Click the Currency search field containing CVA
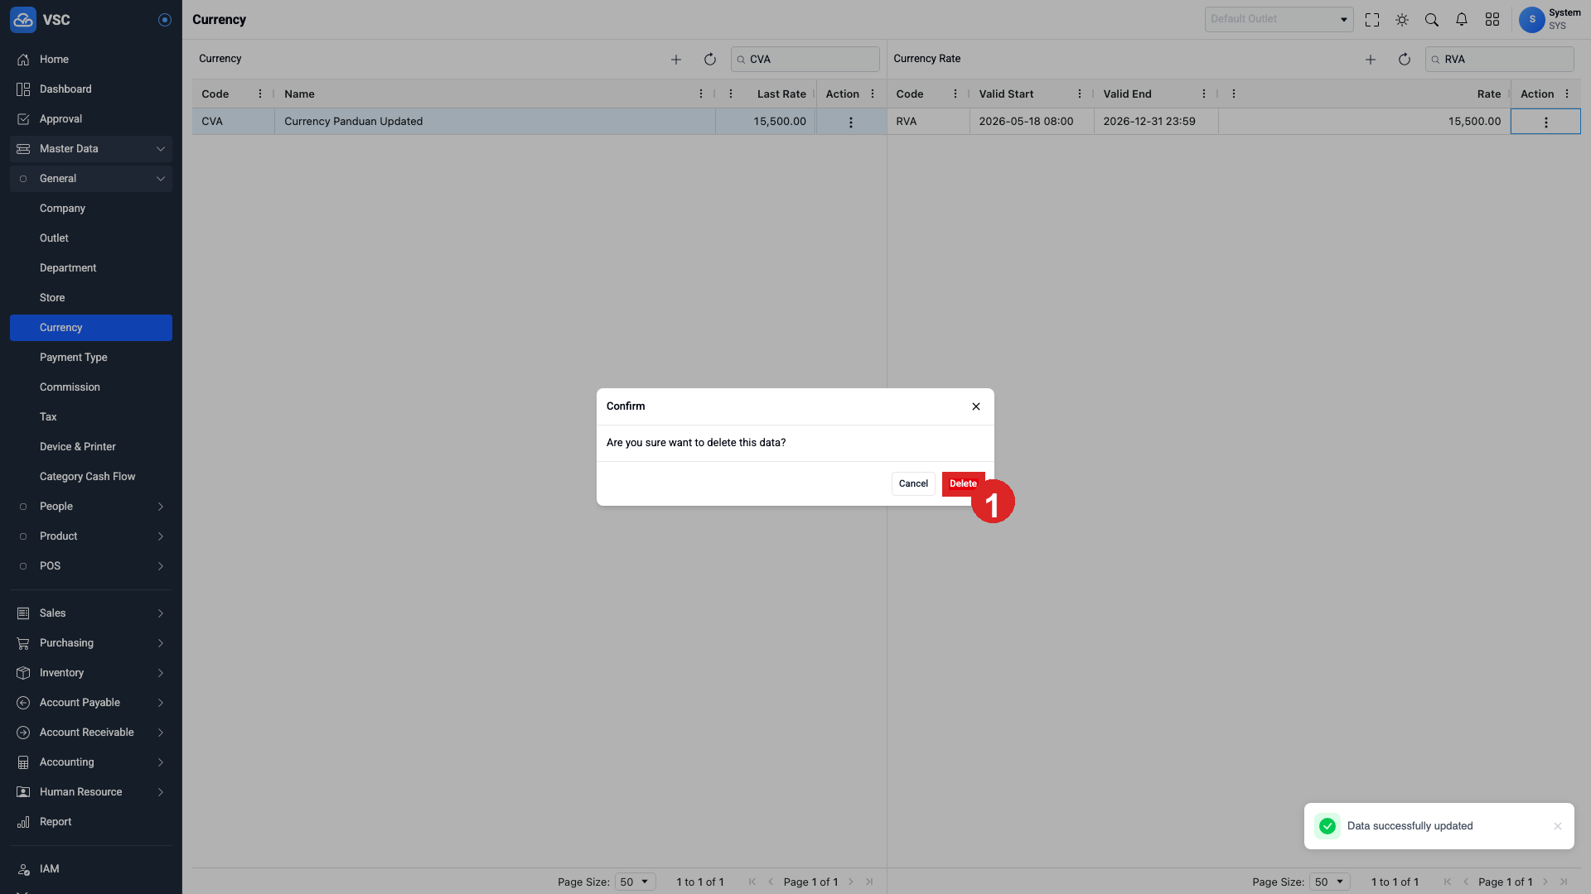The image size is (1591, 894). (805, 60)
